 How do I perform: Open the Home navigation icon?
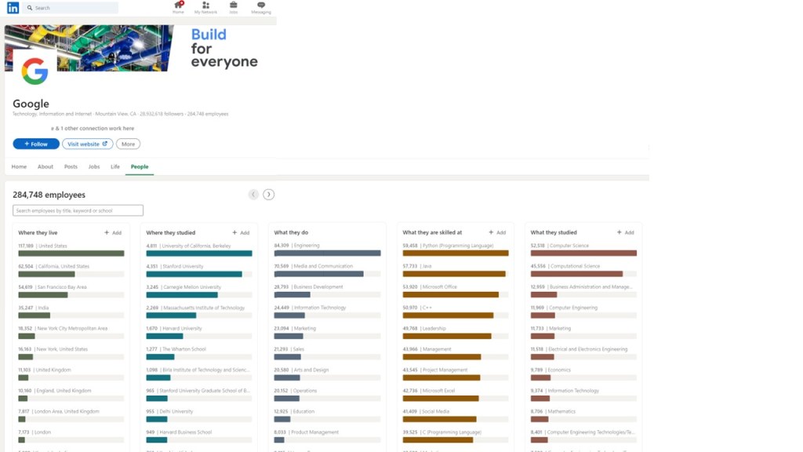[178, 7]
